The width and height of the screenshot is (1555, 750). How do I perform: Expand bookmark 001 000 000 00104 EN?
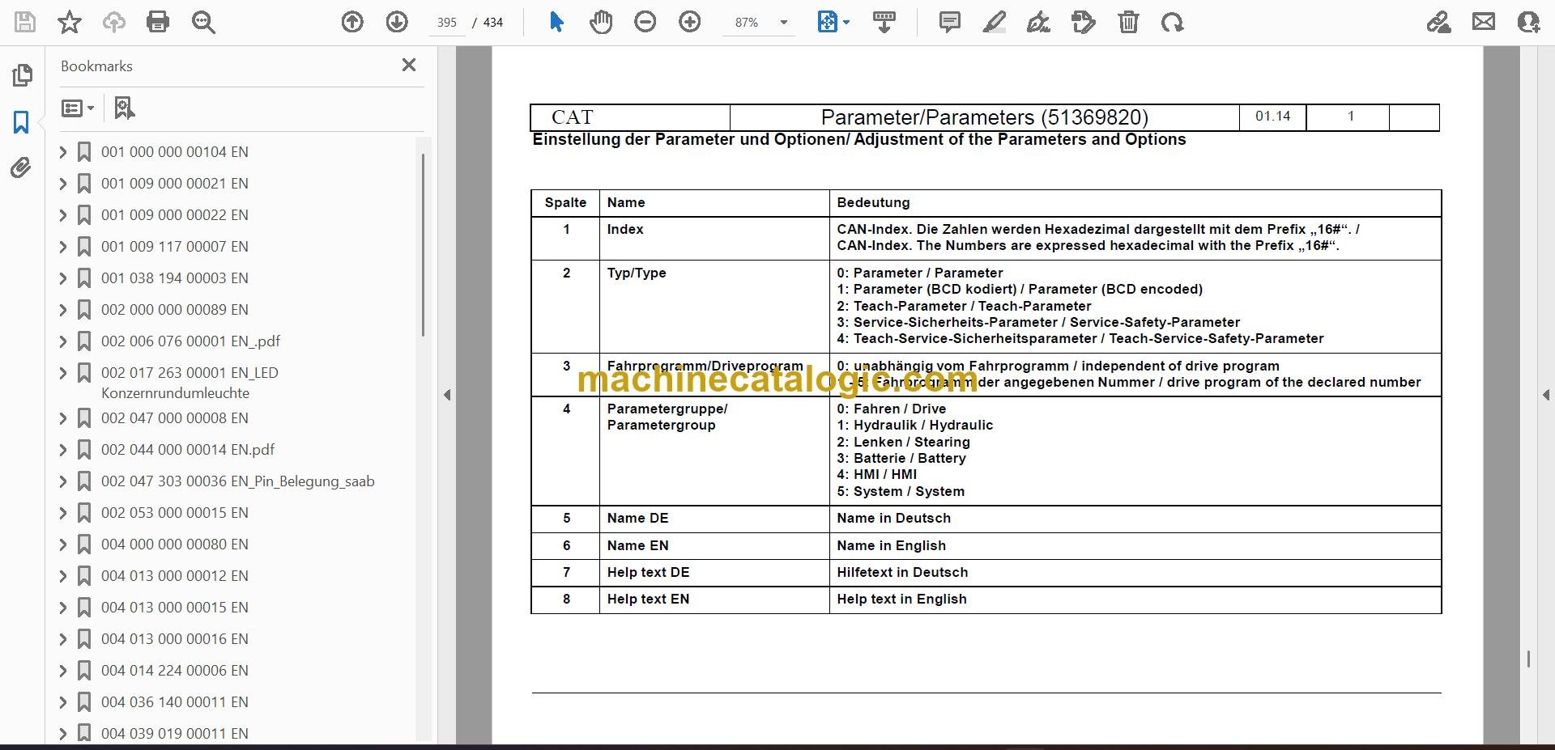coord(63,152)
